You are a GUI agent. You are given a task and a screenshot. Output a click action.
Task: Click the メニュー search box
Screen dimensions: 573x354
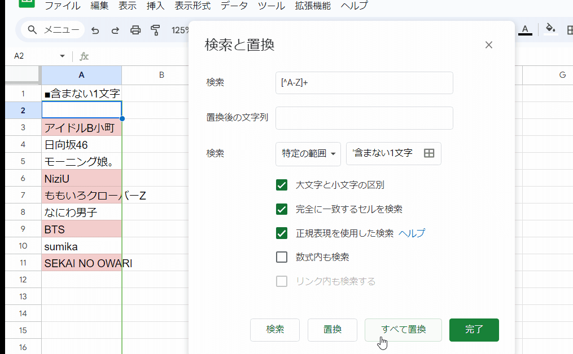53,30
